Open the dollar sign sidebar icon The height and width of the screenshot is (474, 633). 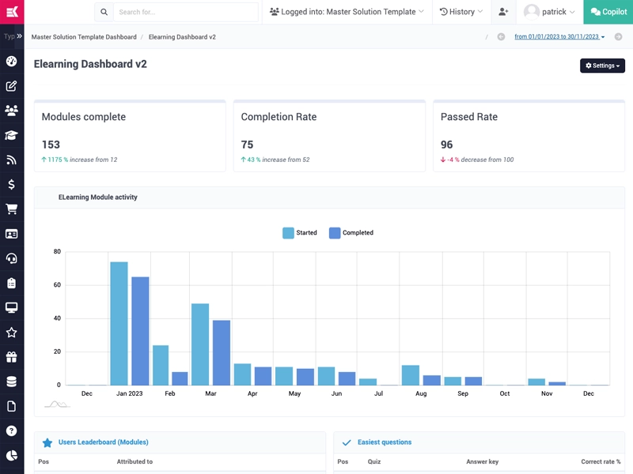[11, 185]
